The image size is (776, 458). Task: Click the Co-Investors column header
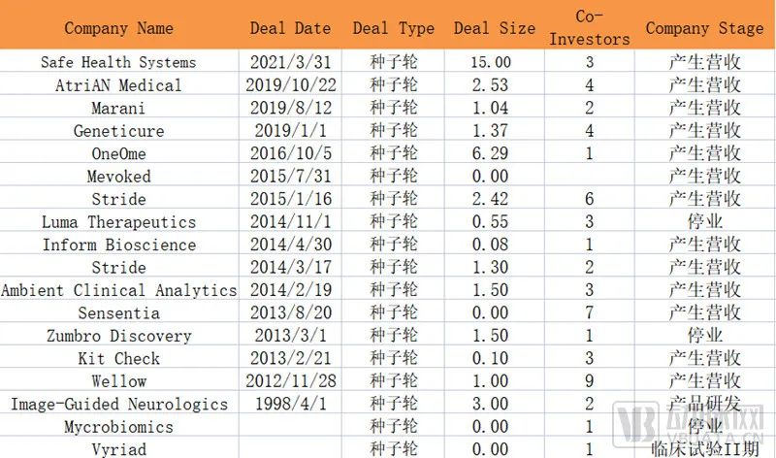pos(590,28)
